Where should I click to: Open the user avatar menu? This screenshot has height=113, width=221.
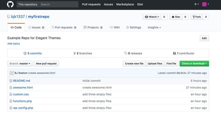tap(205, 4)
